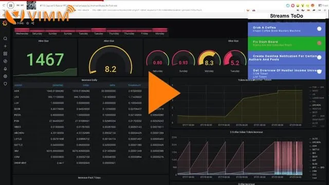
Task: Open the Explore compass icon
Action: click(x=5, y=61)
